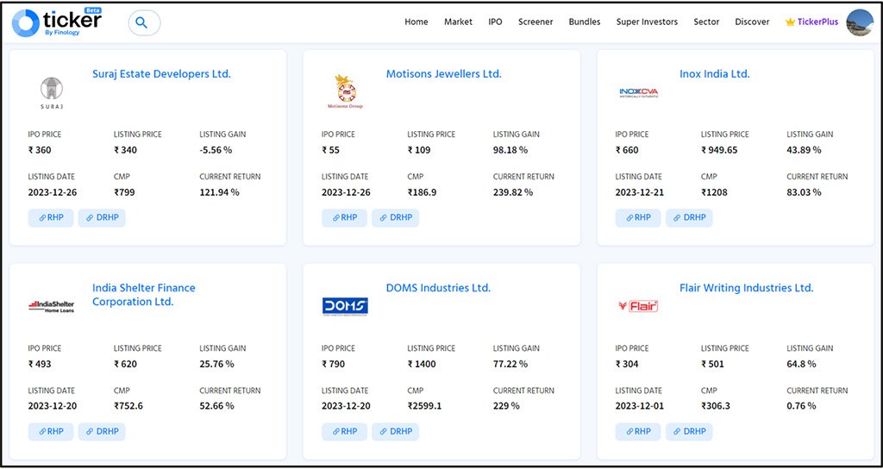This screenshot has width=883, height=469.
Task: Navigate to Super Investors
Action: pos(647,22)
